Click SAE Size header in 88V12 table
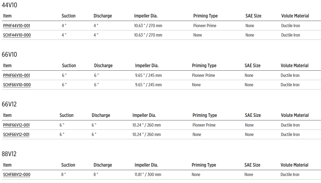Image resolution: width=321 pixels, height=183 pixels. coord(252,165)
